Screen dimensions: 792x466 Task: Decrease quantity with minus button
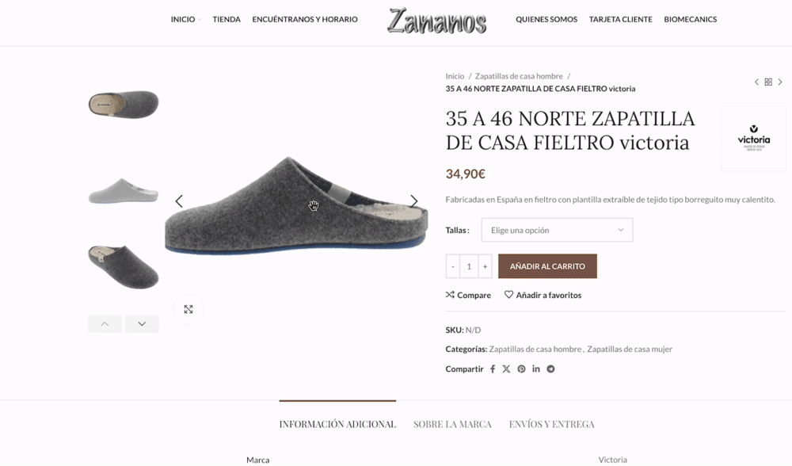pos(453,266)
